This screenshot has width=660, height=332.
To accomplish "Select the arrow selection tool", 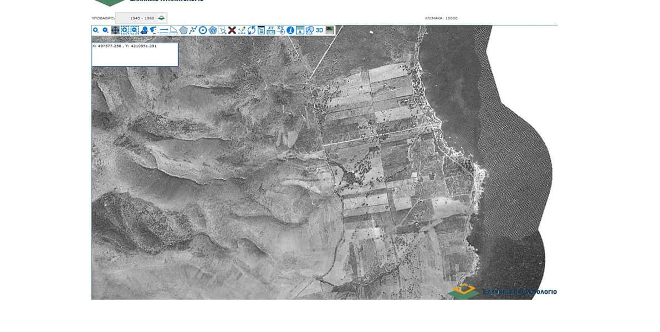I will point(222,30).
